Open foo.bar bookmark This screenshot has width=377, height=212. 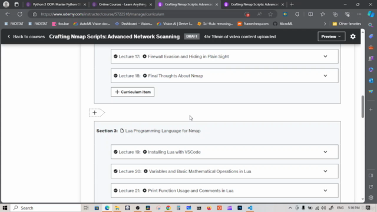(x=61, y=24)
